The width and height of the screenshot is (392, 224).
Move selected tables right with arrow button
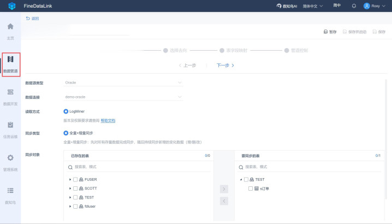(224, 189)
